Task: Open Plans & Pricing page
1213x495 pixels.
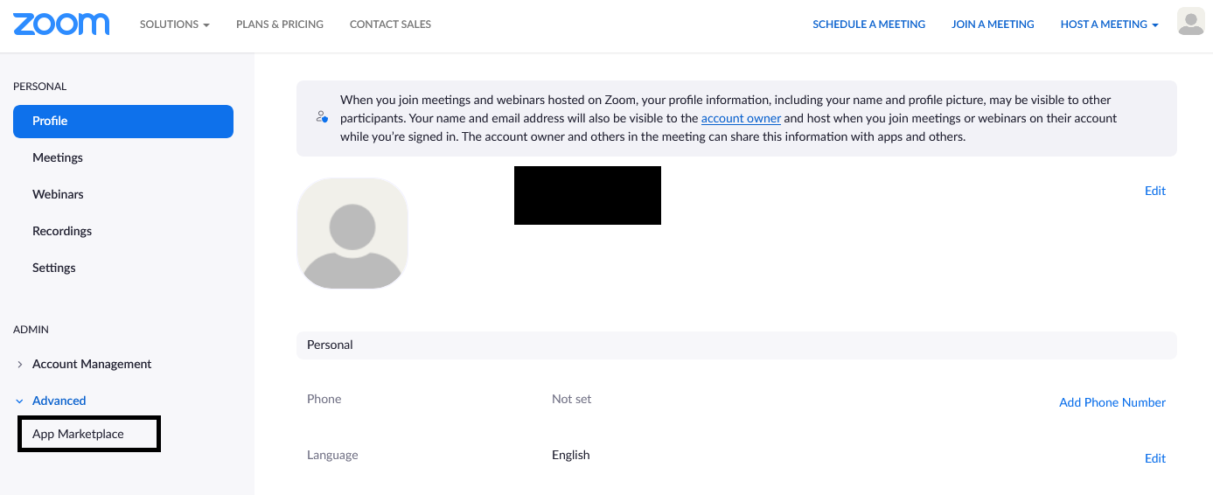Action: [x=280, y=24]
